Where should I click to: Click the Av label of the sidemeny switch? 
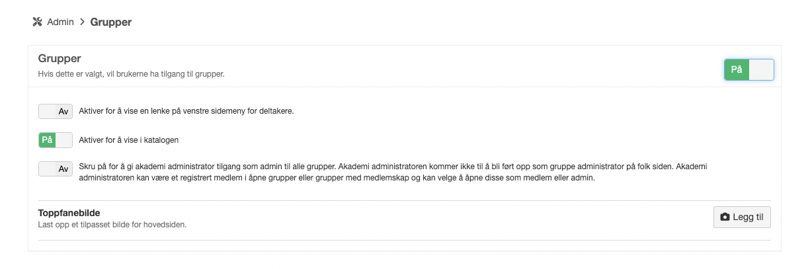pos(63,111)
